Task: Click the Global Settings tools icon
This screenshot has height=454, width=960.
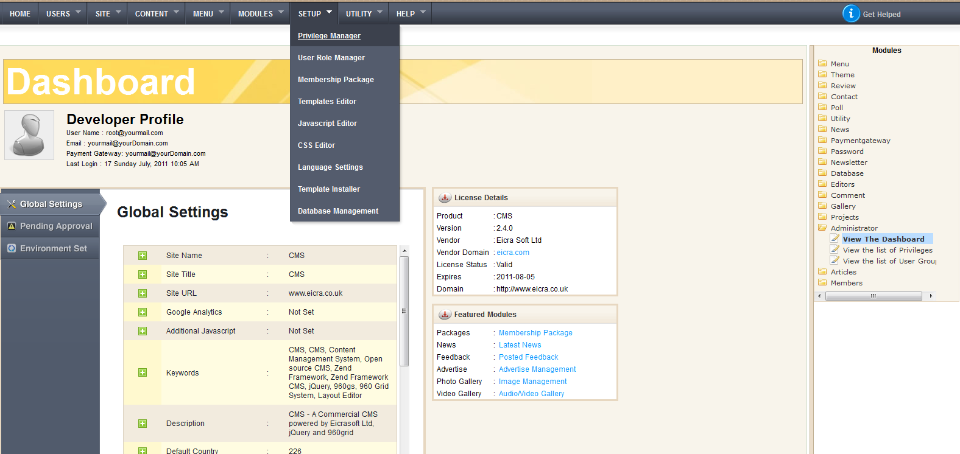Action: pos(11,204)
